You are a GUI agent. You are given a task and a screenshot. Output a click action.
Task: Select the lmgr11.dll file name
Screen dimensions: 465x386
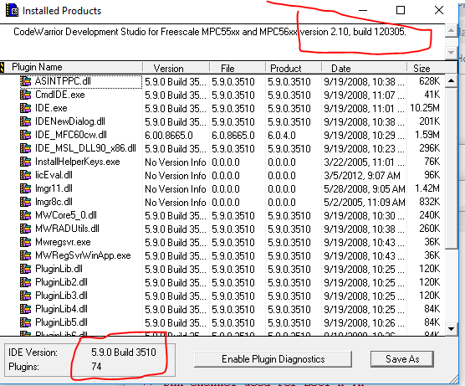click(x=54, y=188)
